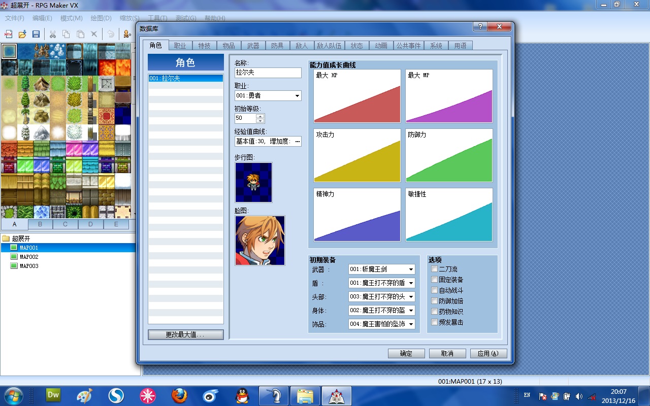Click the Cut scissors icon in toolbar
This screenshot has height=406, width=650.
[x=52, y=34]
